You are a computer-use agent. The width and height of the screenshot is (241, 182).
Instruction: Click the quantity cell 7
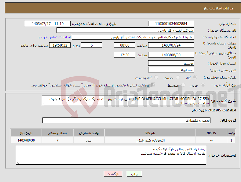(57, 140)
